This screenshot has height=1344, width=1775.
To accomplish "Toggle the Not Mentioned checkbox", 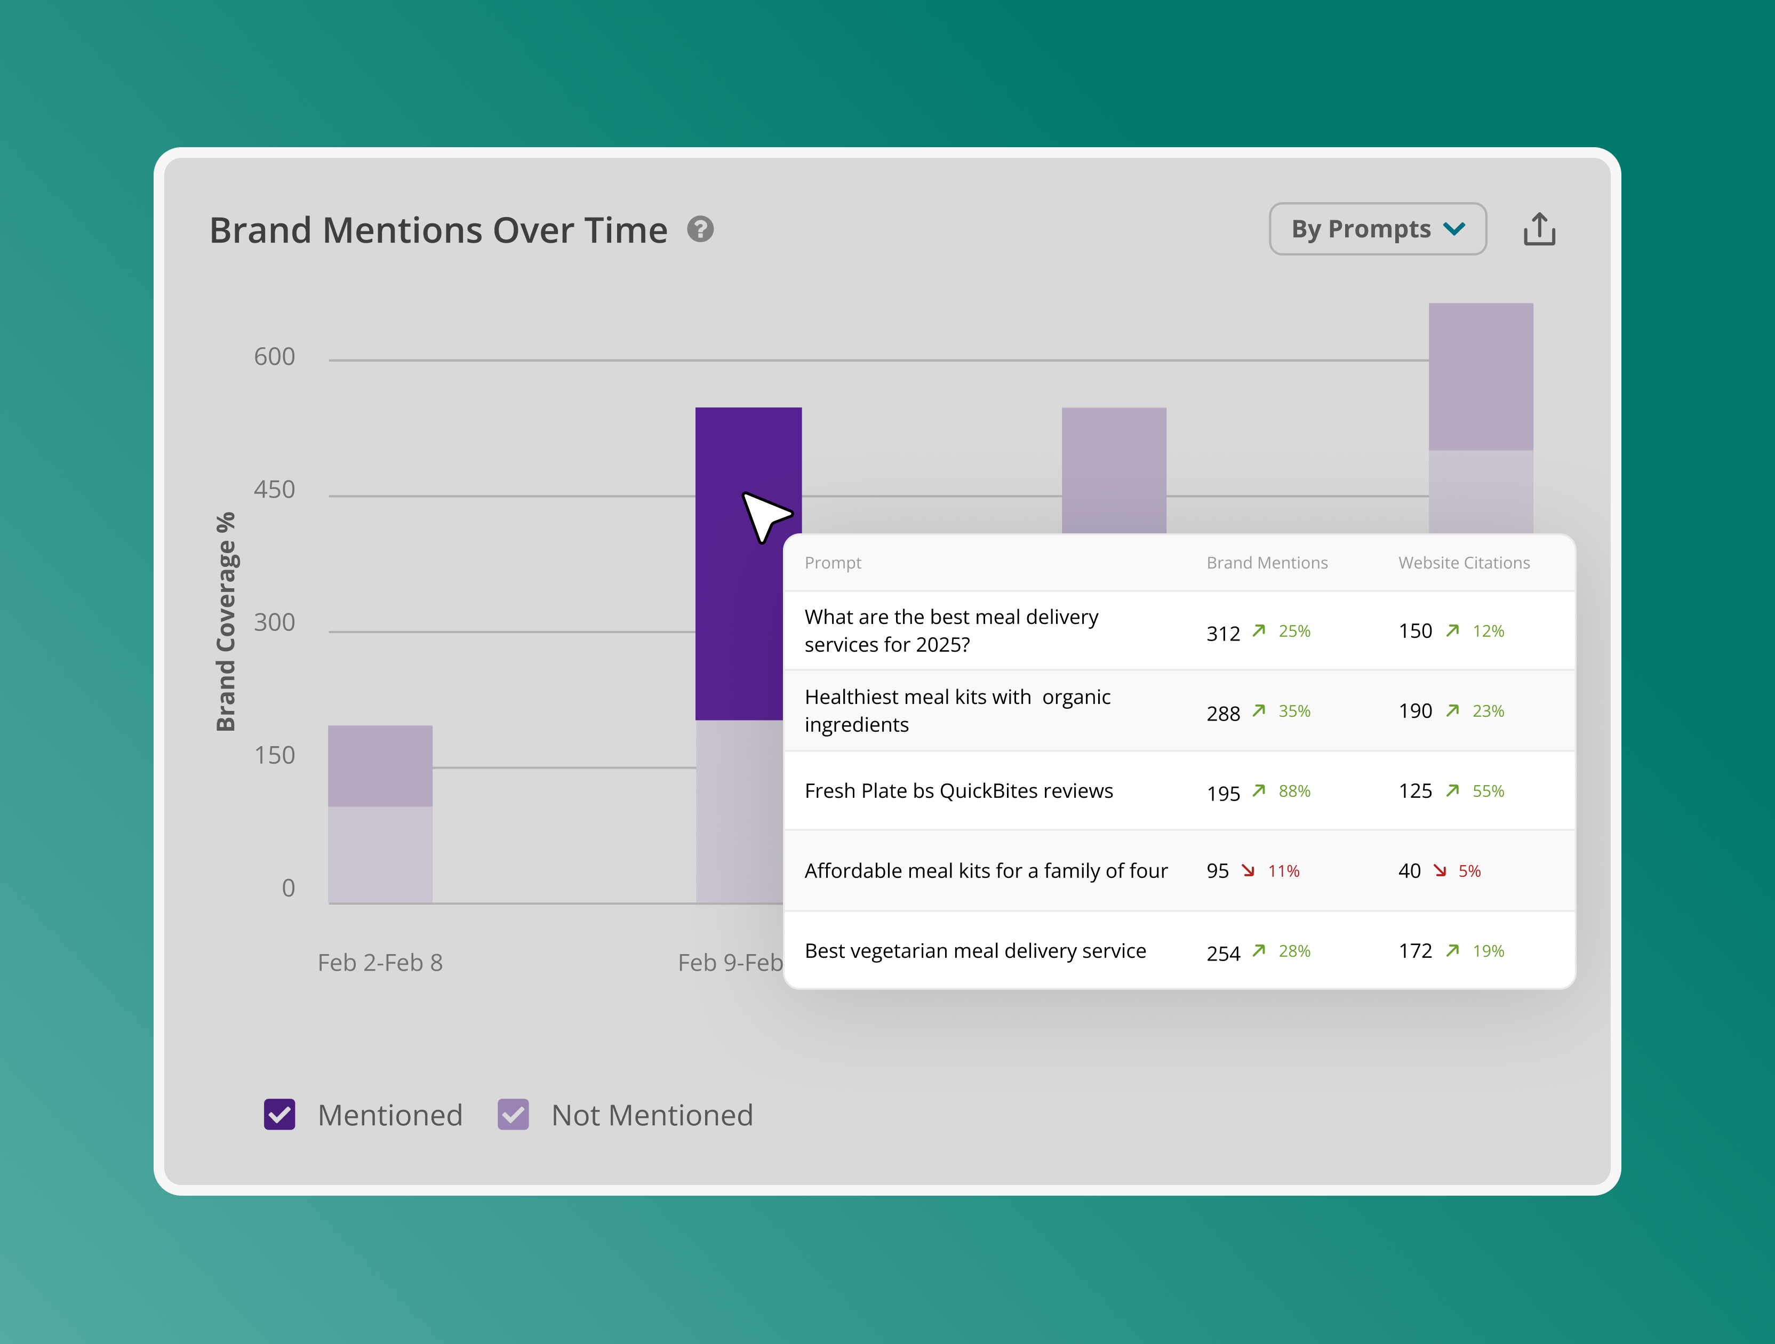I will (x=513, y=1115).
